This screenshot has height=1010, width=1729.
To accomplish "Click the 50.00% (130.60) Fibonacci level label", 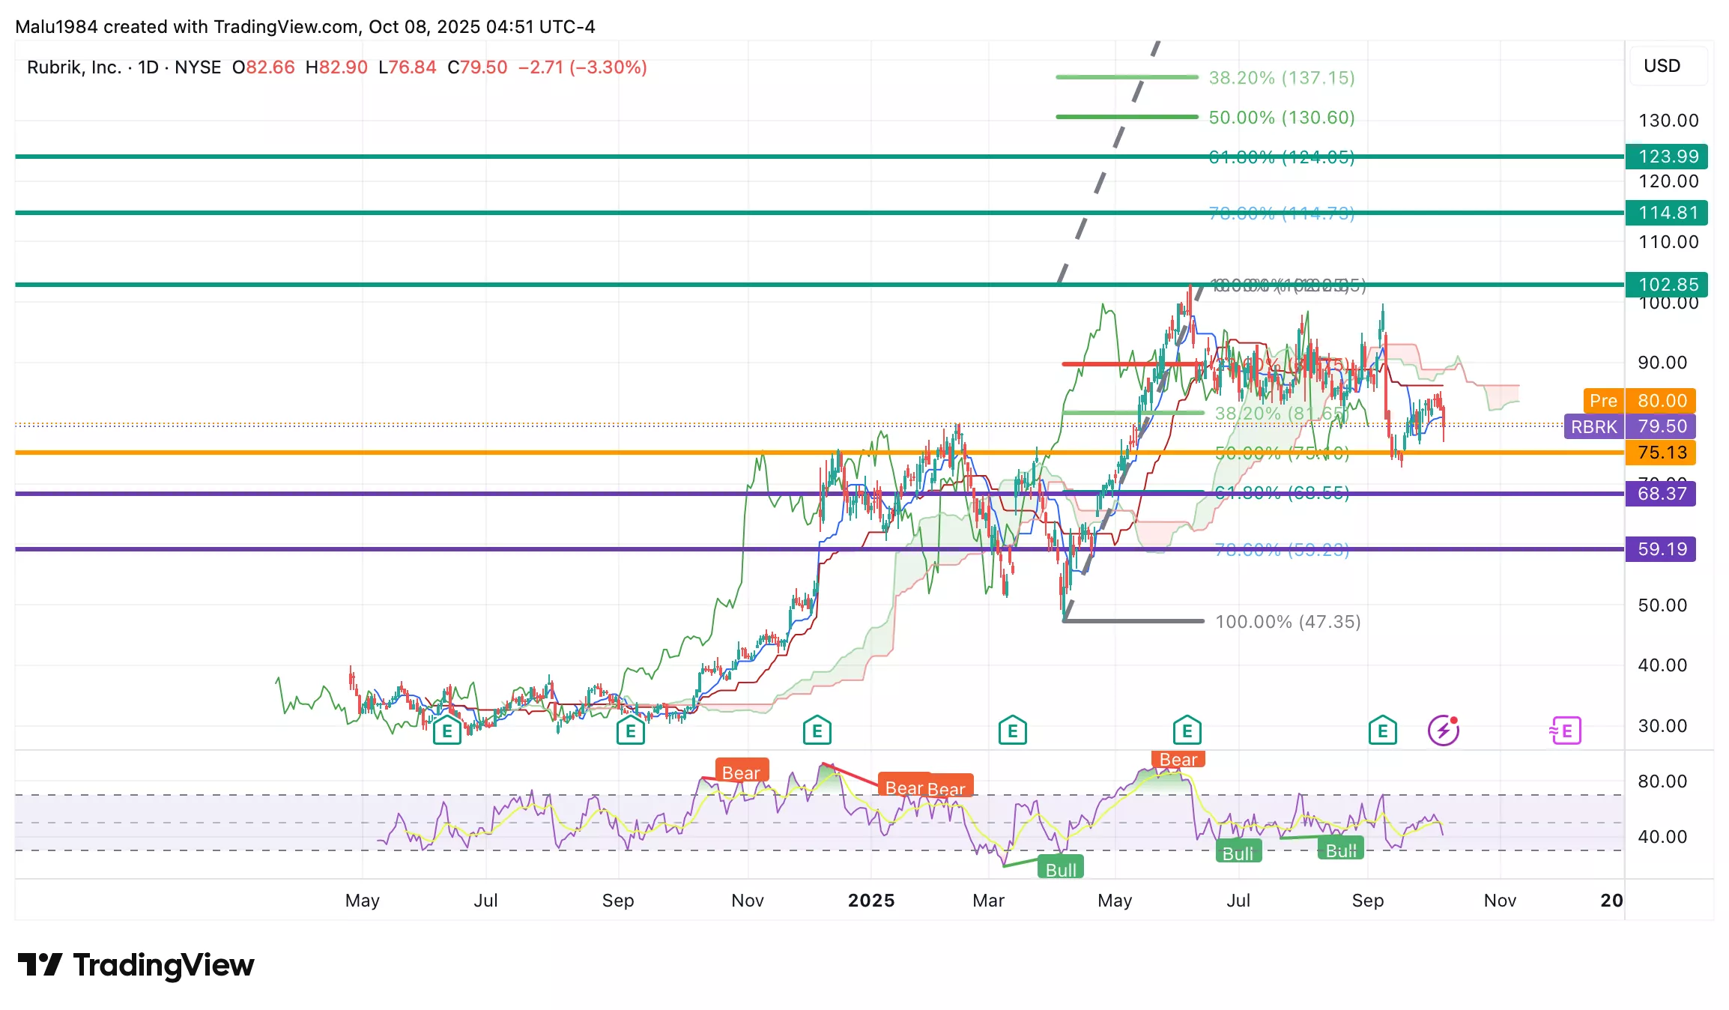I will click(1281, 118).
